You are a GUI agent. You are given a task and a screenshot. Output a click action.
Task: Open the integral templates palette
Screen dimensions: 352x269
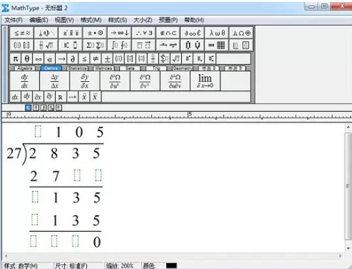click(x=120, y=45)
